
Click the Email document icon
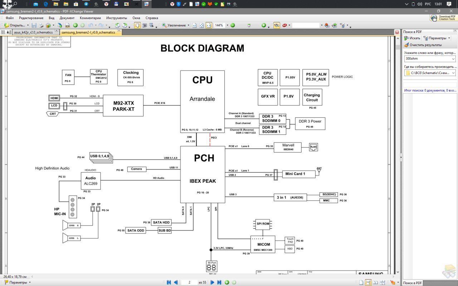pos(48,25)
